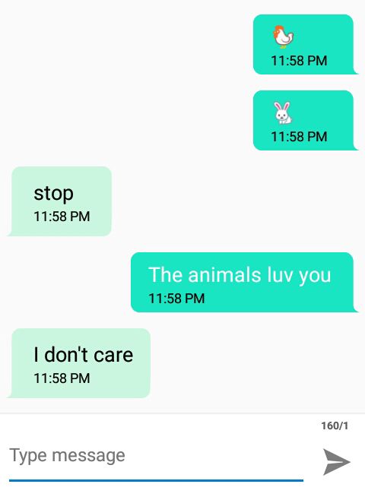
Task: Click the "Type message" placeholder text
Action: [67, 455]
